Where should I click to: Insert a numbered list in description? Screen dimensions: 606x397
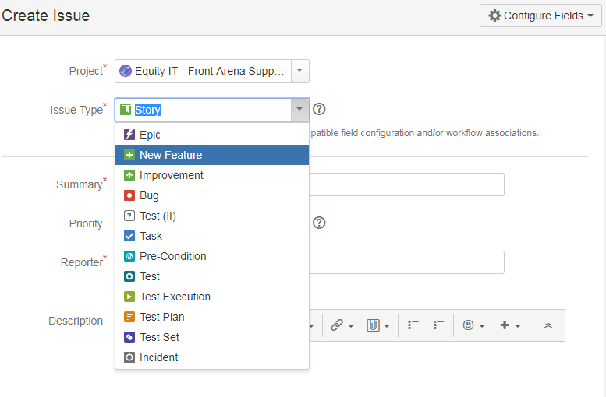438,325
